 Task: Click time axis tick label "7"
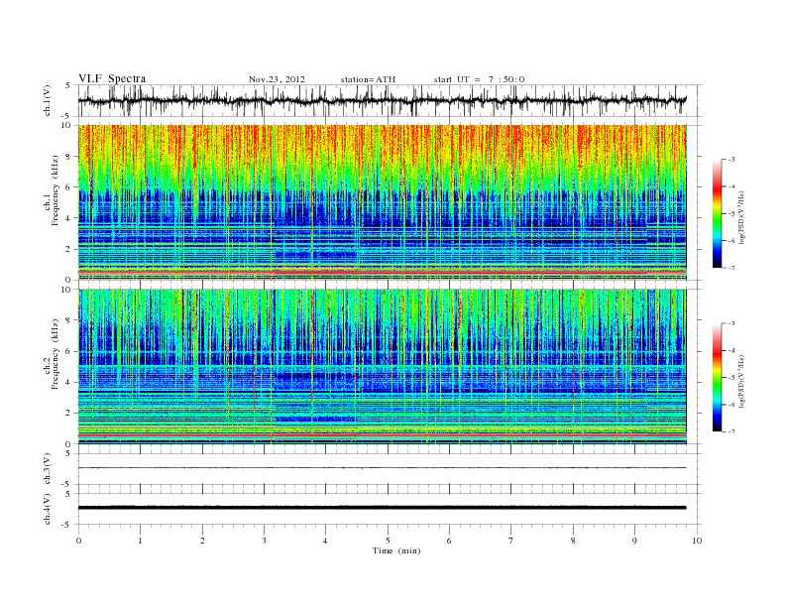tap(511, 541)
